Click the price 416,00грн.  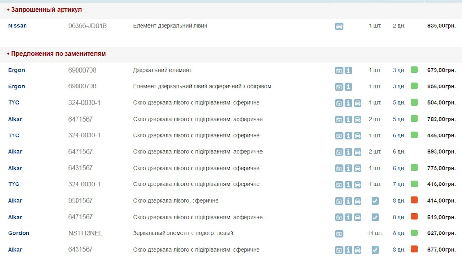click(441, 184)
